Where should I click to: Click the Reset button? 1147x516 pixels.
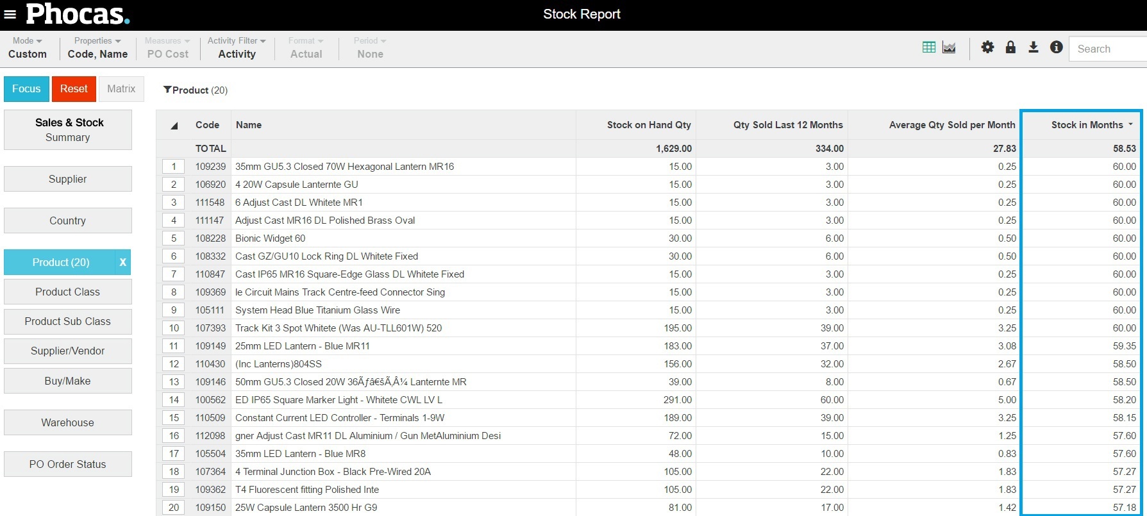74,89
